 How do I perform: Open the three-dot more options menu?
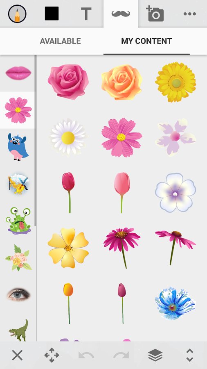pyautogui.click(x=190, y=14)
